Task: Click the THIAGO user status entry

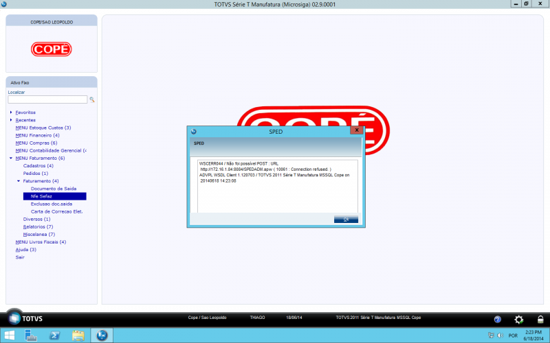Action: click(257, 318)
